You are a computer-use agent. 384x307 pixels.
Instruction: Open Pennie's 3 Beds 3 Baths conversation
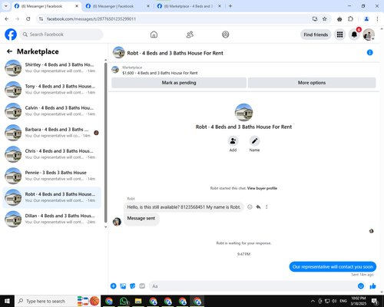pyautogui.click(x=51, y=176)
